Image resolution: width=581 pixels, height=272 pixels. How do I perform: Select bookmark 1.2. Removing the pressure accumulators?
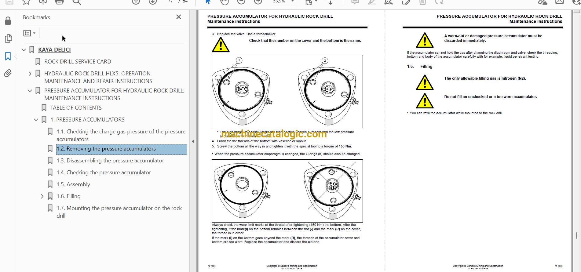tap(122, 149)
